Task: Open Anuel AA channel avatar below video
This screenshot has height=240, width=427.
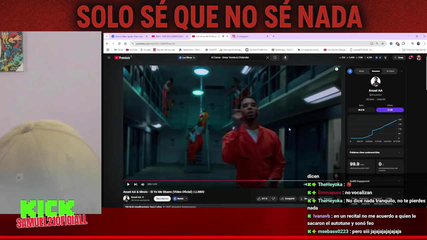Action: pyautogui.click(x=126, y=198)
